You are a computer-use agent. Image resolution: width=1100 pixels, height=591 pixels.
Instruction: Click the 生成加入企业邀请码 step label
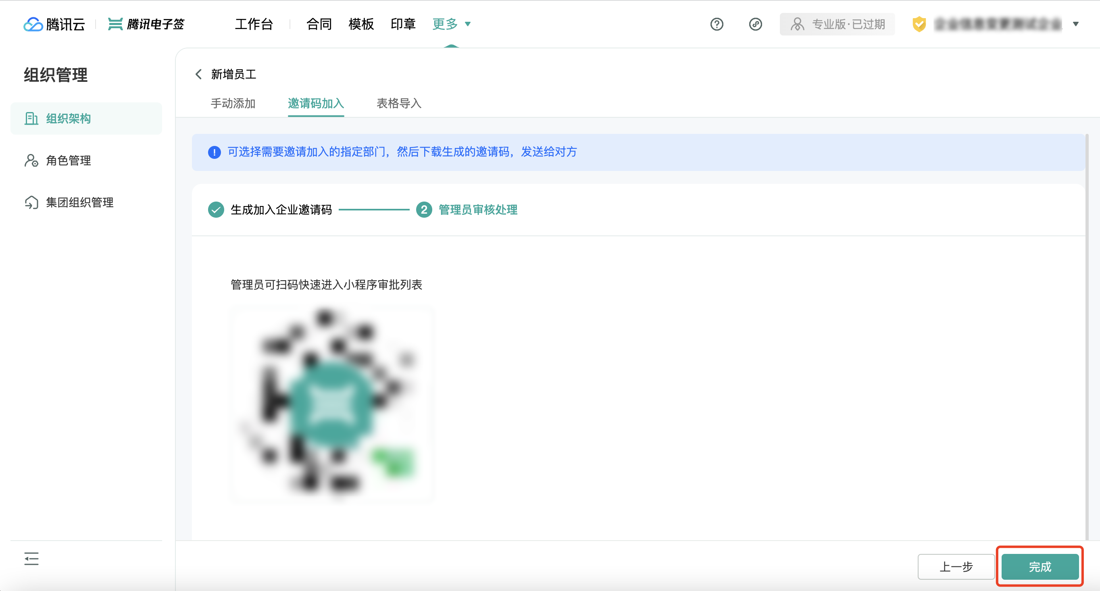(x=281, y=210)
